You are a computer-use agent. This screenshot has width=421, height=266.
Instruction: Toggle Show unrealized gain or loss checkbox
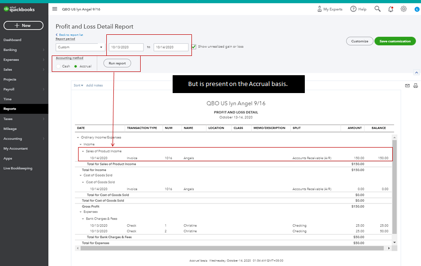click(x=194, y=47)
